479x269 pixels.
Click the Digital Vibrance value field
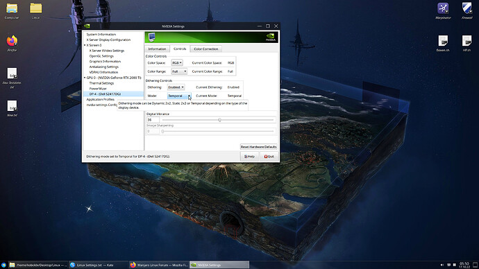coord(153,120)
